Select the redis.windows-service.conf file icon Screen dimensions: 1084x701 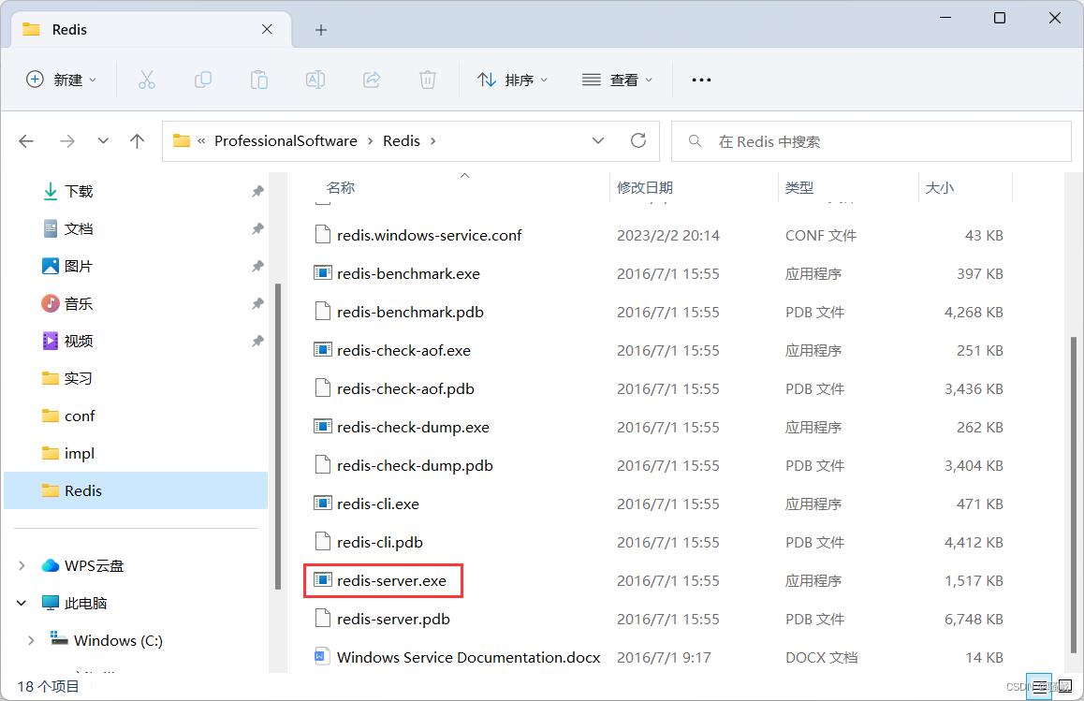[322, 234]
